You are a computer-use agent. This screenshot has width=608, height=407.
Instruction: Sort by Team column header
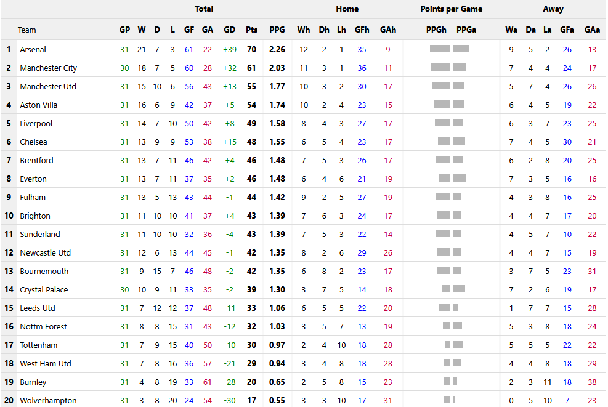pyautogui.click(x=26, y=30)
